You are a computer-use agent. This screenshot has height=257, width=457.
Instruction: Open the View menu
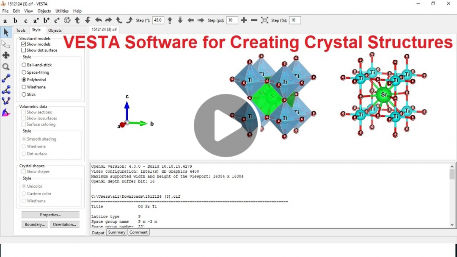coord(29,11)
